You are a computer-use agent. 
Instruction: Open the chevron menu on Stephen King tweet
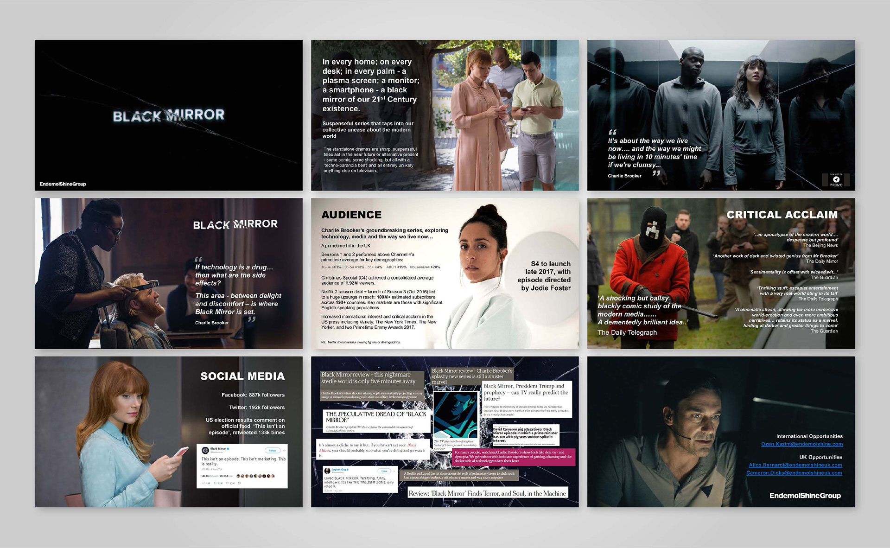pos(394,471)
